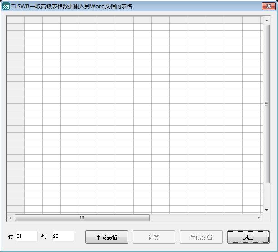Image resolution: width=278 pixels, height=252 pixels.
Task: Click the horizontal scrollbar left arrow
Action: [10, 217]
